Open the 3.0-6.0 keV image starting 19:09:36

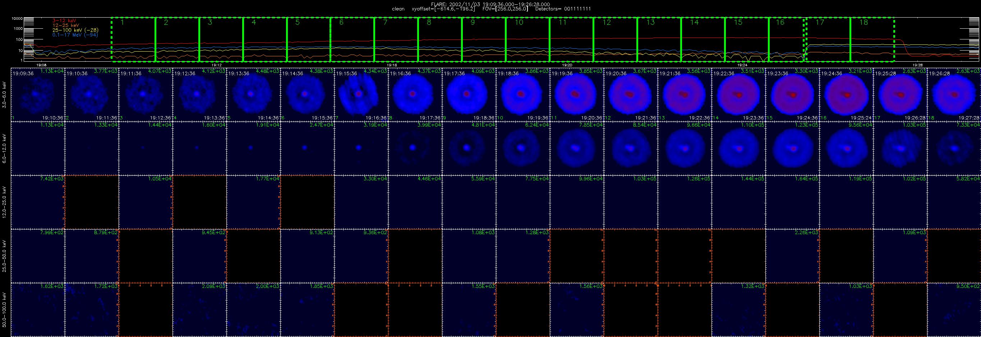pos(38,95)
